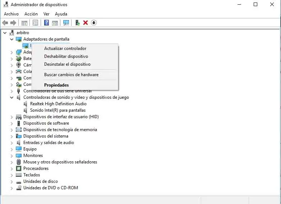Click the USB controllers plug icon
Image resolution: width=281 pixels, height=204 pixels.
[x=18, y=91]
